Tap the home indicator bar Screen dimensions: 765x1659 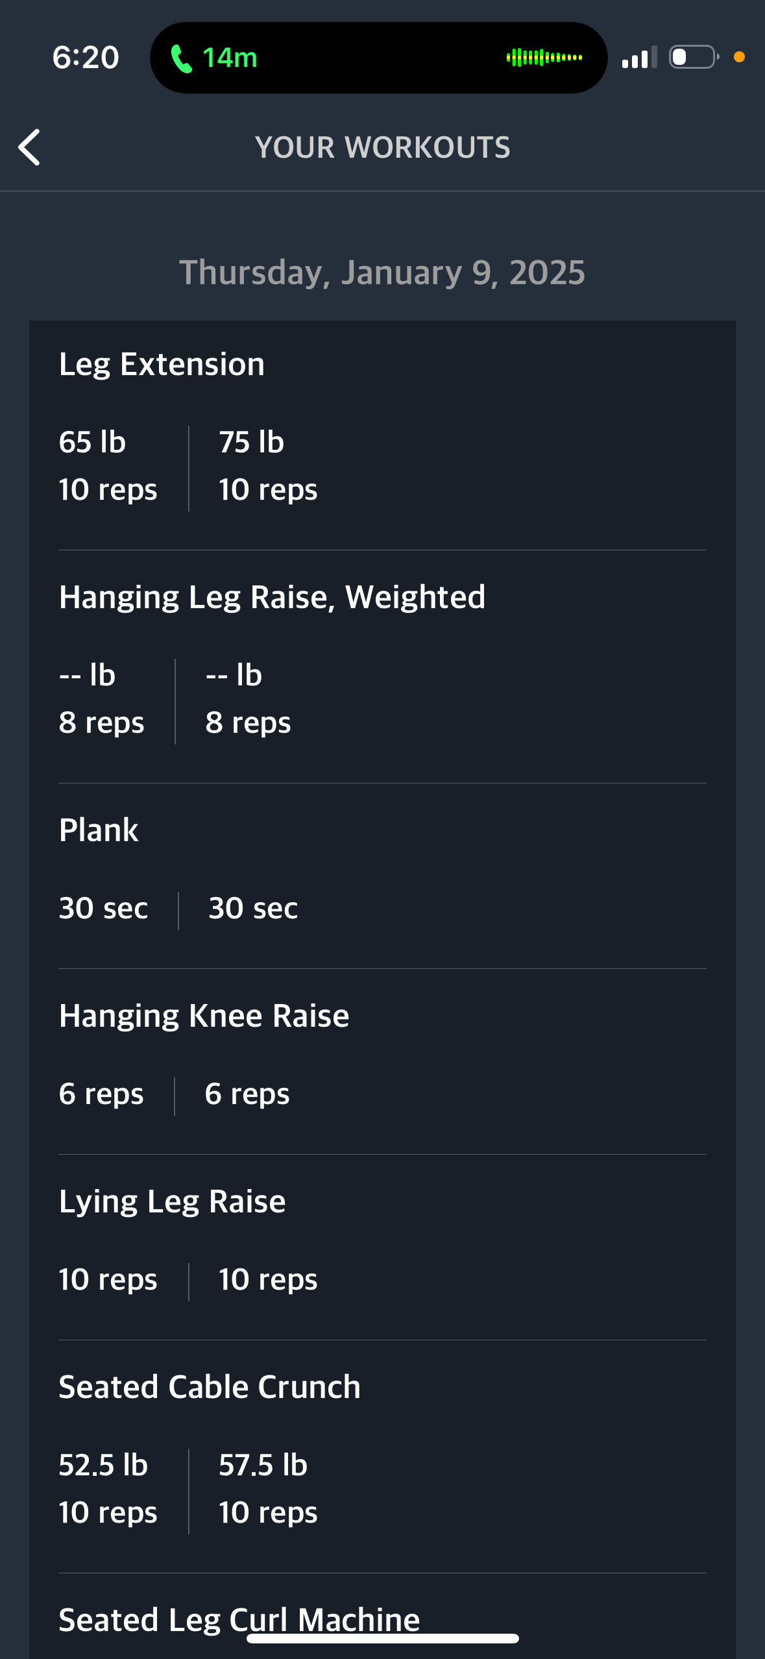pyautogui.click(x=382, y=1639)
